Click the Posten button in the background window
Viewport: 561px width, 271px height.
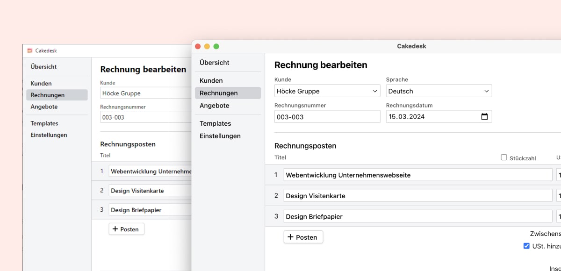pos(126,229)
